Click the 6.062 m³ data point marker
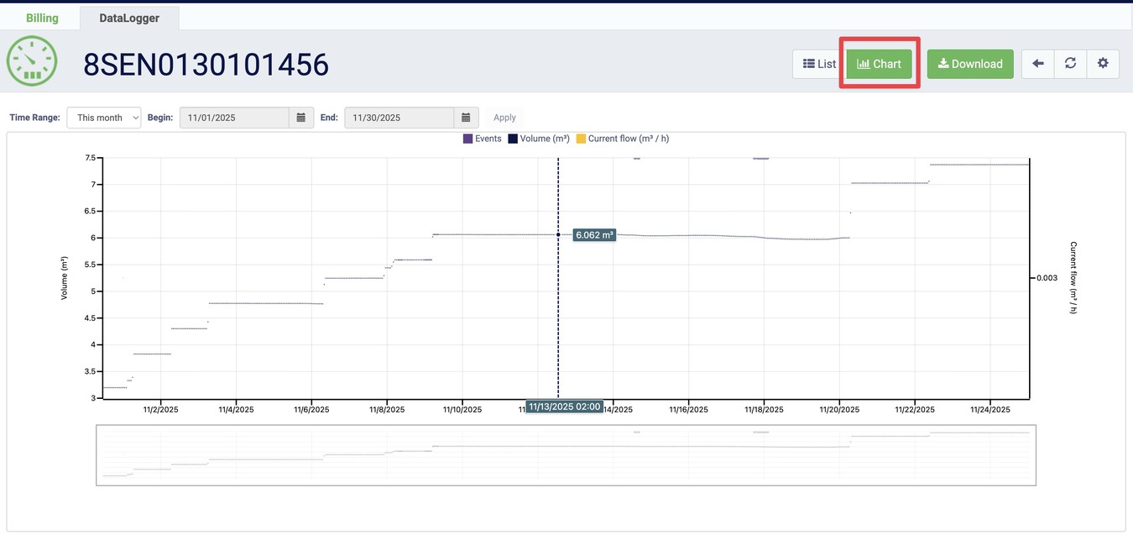This screenshot has height=535, width=1133. click(558, 234)
